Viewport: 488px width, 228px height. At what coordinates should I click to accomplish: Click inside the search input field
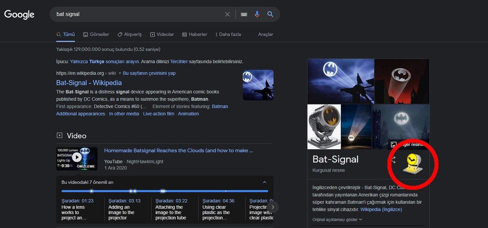coord(138,14)
